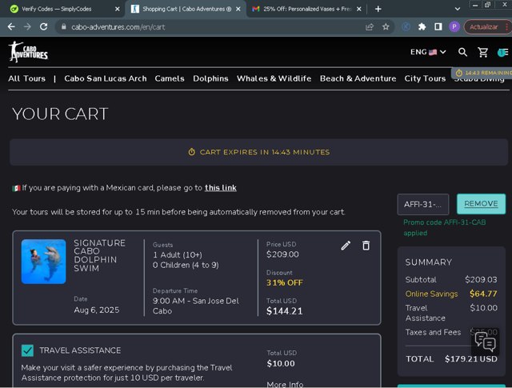Click the Subtotal $209.03 value
This screenshot has height=388, width=512.
click(481, 279)
